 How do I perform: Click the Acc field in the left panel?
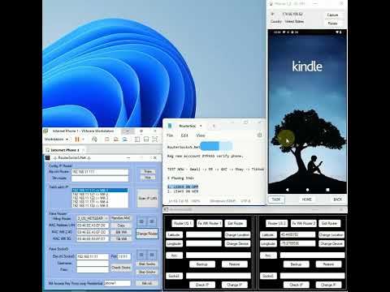coord(219,255)
